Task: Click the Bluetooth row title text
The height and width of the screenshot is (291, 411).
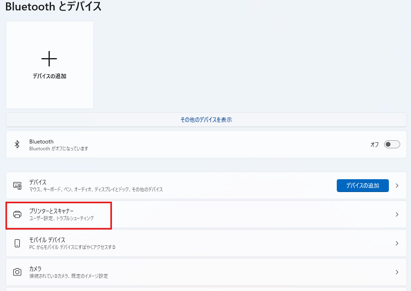Action: (41, 141)
